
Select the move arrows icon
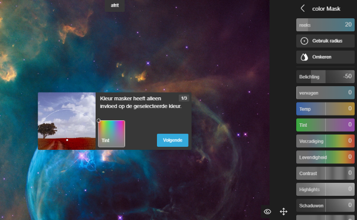click(283, 212)
